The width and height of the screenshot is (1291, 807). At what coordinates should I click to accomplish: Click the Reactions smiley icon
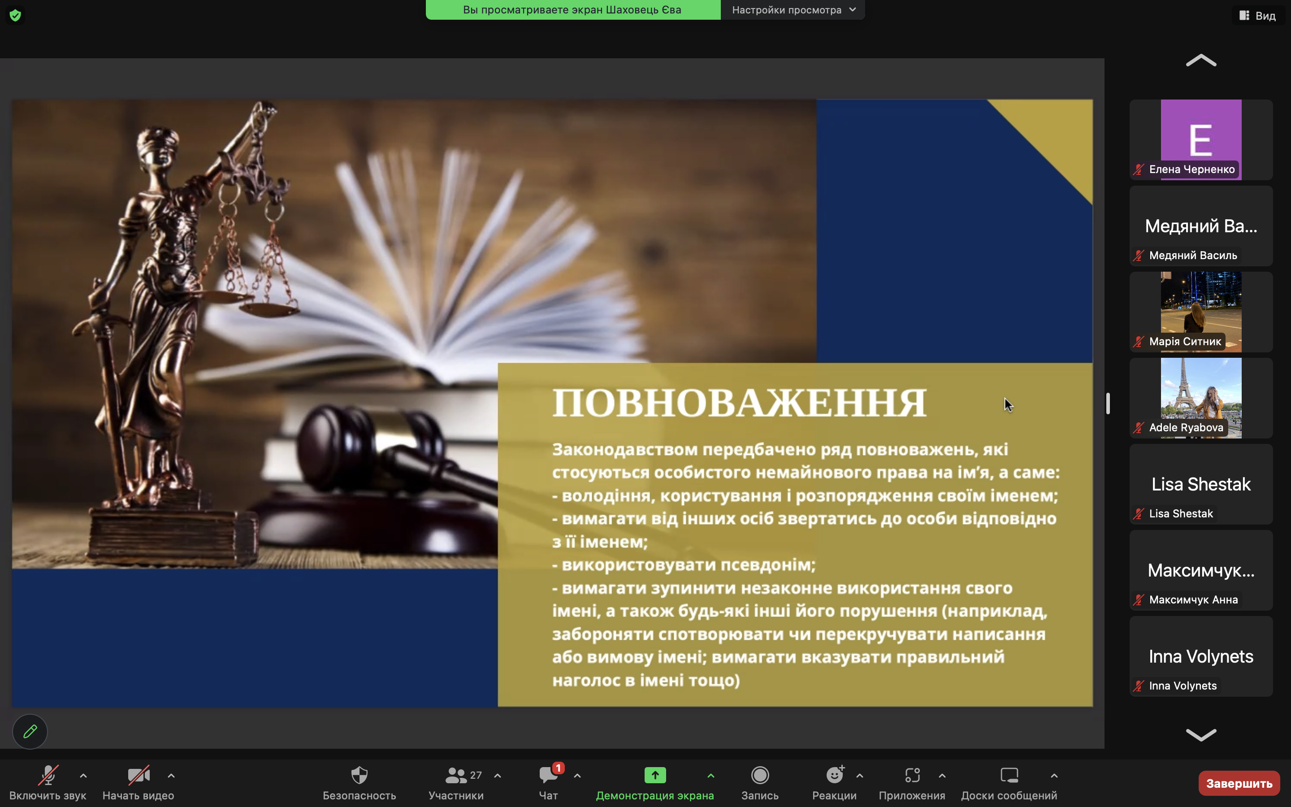(834, 776)
